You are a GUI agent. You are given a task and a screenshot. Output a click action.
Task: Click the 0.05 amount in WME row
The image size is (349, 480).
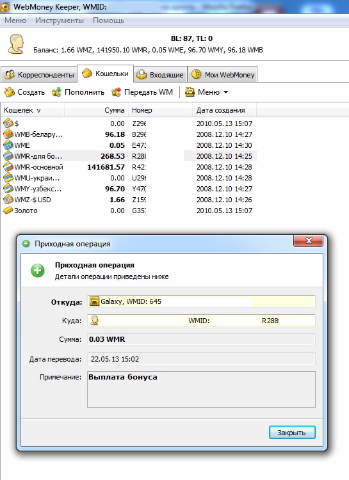(117, 145)
